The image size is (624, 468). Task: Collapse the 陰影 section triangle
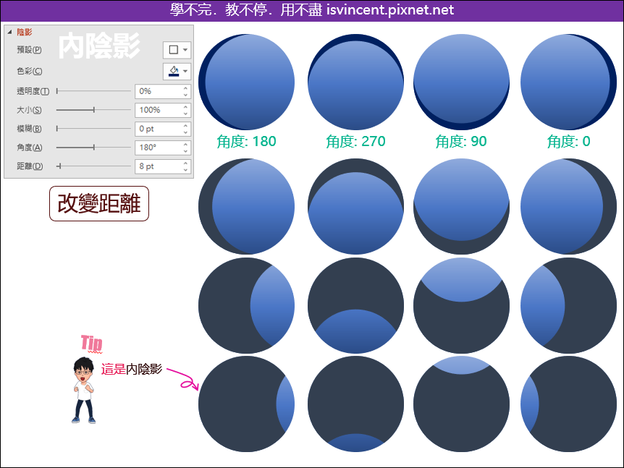[x=9, y=32]
